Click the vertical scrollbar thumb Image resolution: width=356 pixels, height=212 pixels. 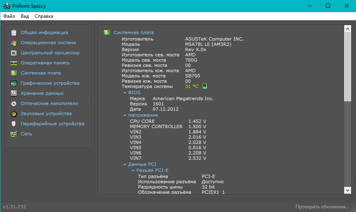pos(347,66)
